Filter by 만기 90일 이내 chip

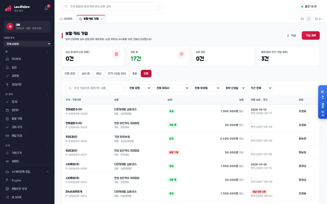(x=117, y=73)
